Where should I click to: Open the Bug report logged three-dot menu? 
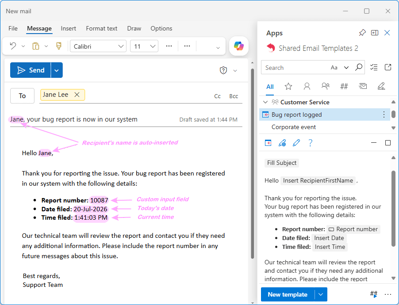click(x=384, y=114)
